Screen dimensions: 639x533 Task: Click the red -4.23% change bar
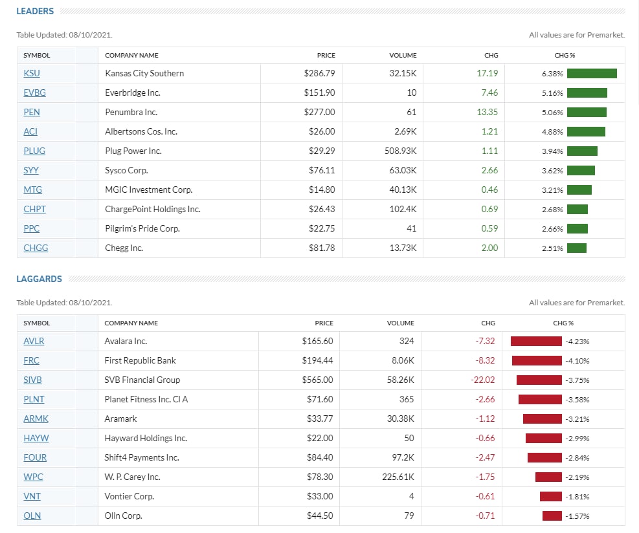point(536,342)
